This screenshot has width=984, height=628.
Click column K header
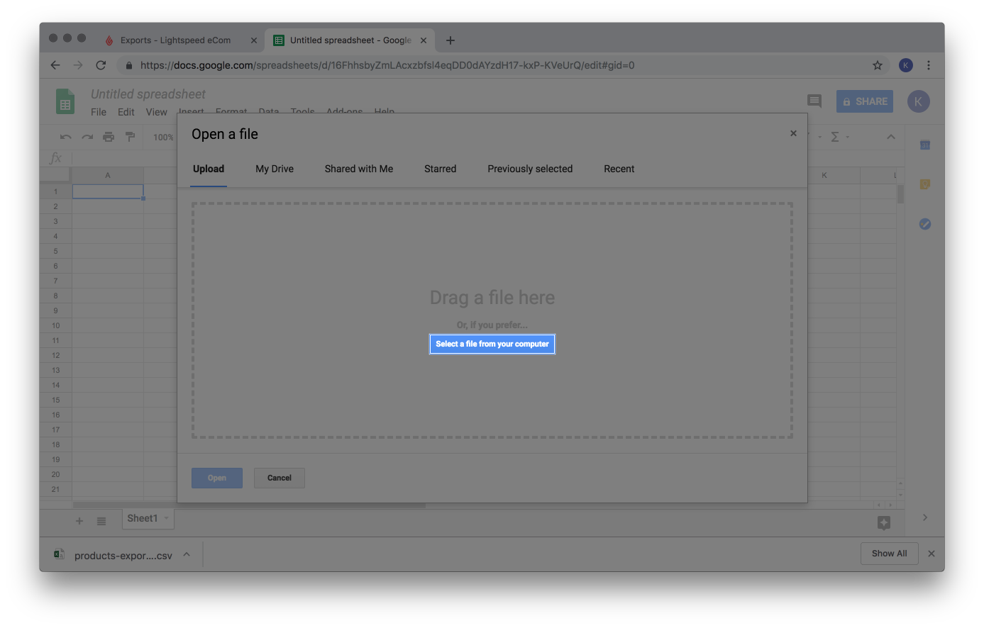[824, 175]
